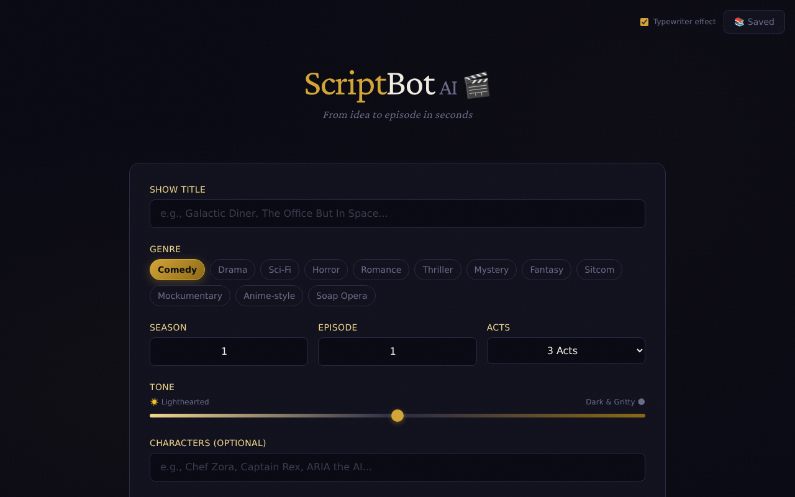
Task: Click the stacked books icon inside the Saved button
Action: (738, 22)
